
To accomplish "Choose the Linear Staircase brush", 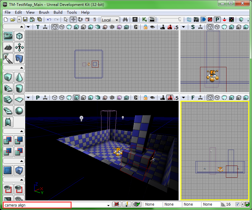I will point(8,100).
